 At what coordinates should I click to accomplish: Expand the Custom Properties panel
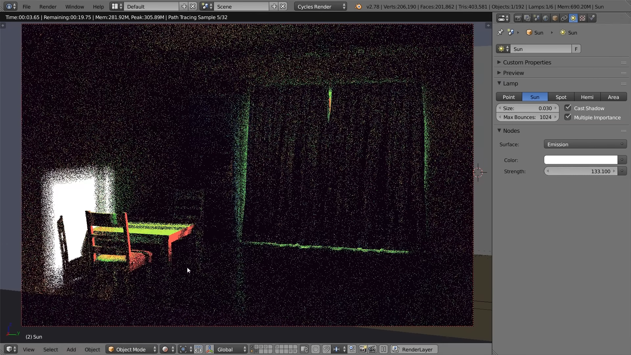527,62
